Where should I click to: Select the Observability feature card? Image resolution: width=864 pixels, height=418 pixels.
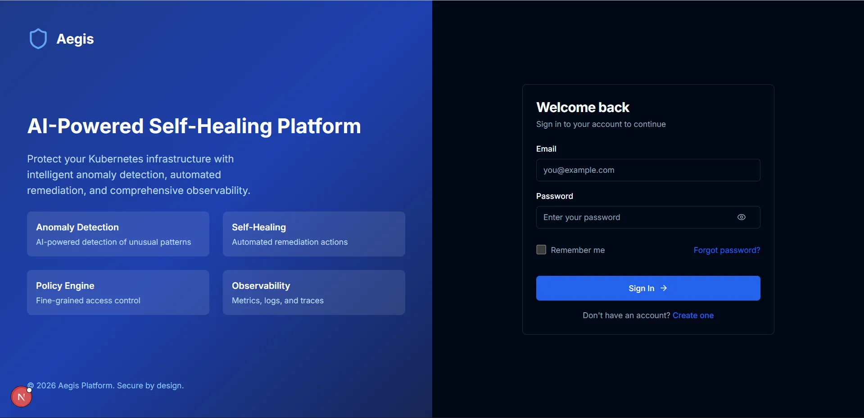click(x=314, y=292)
